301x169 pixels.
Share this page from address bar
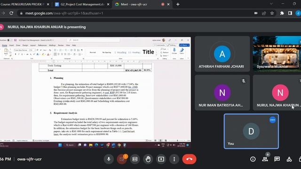pos(264,13)
